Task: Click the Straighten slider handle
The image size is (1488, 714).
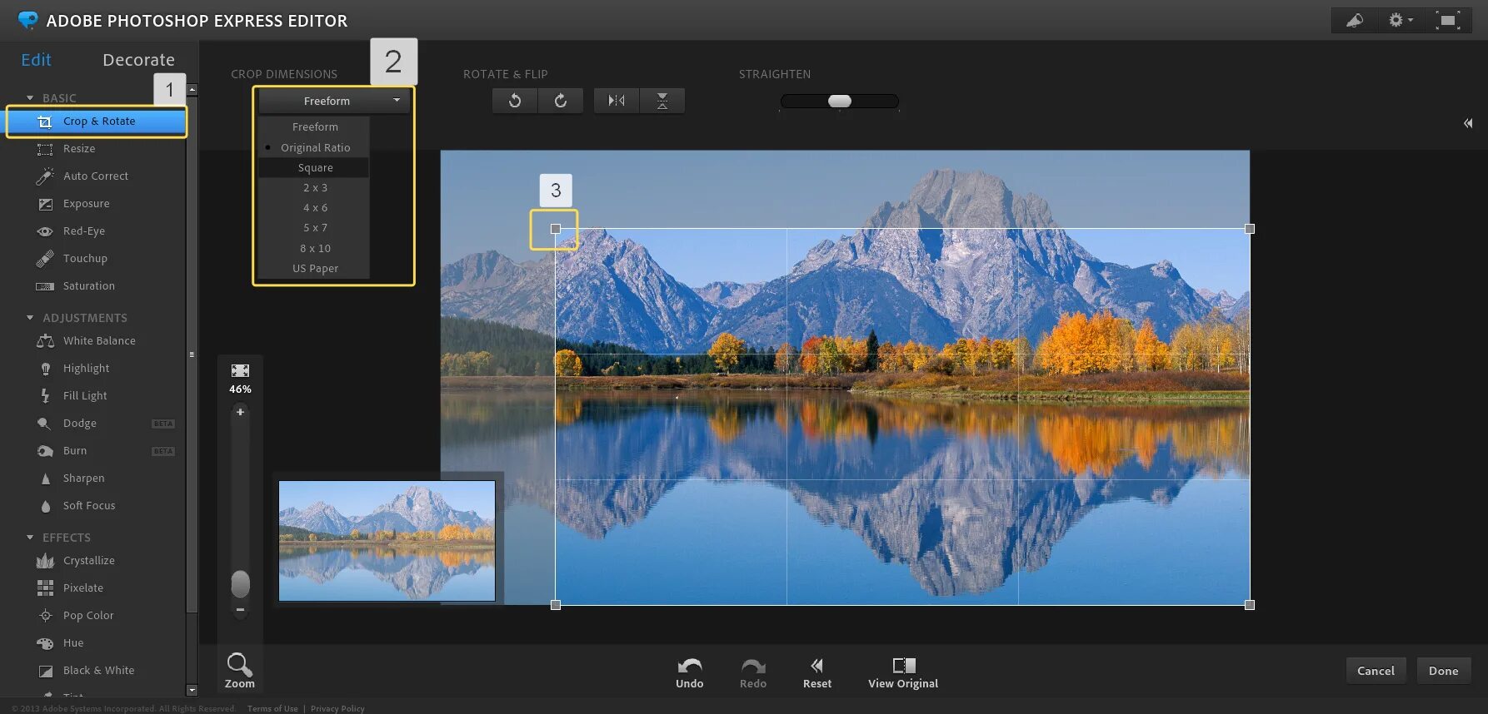Action: [x=840, y=101]
